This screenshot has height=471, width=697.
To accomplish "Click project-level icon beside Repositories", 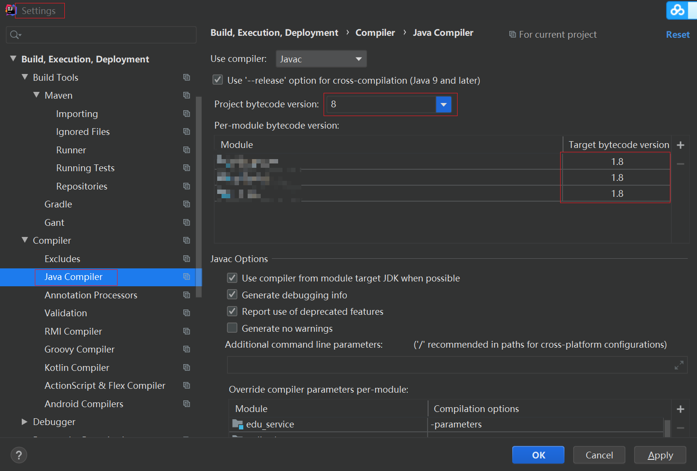I will (187, 186).
